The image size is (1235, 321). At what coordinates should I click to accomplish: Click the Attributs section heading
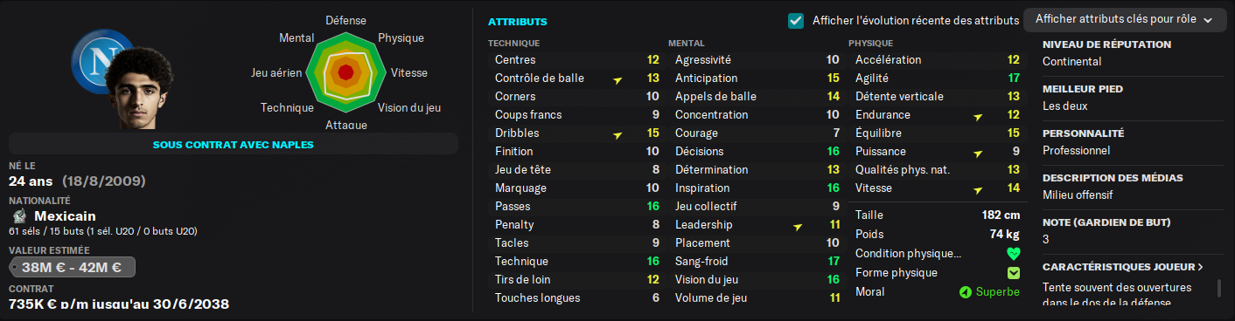(518, 21)
